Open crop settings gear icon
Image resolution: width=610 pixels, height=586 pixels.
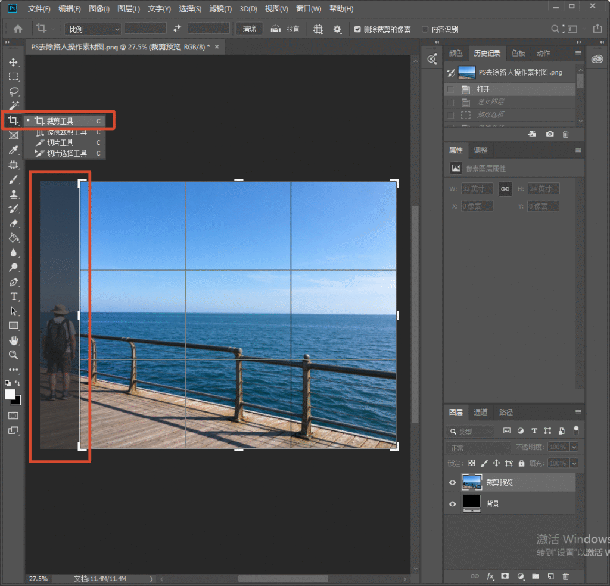pos(337,29)
